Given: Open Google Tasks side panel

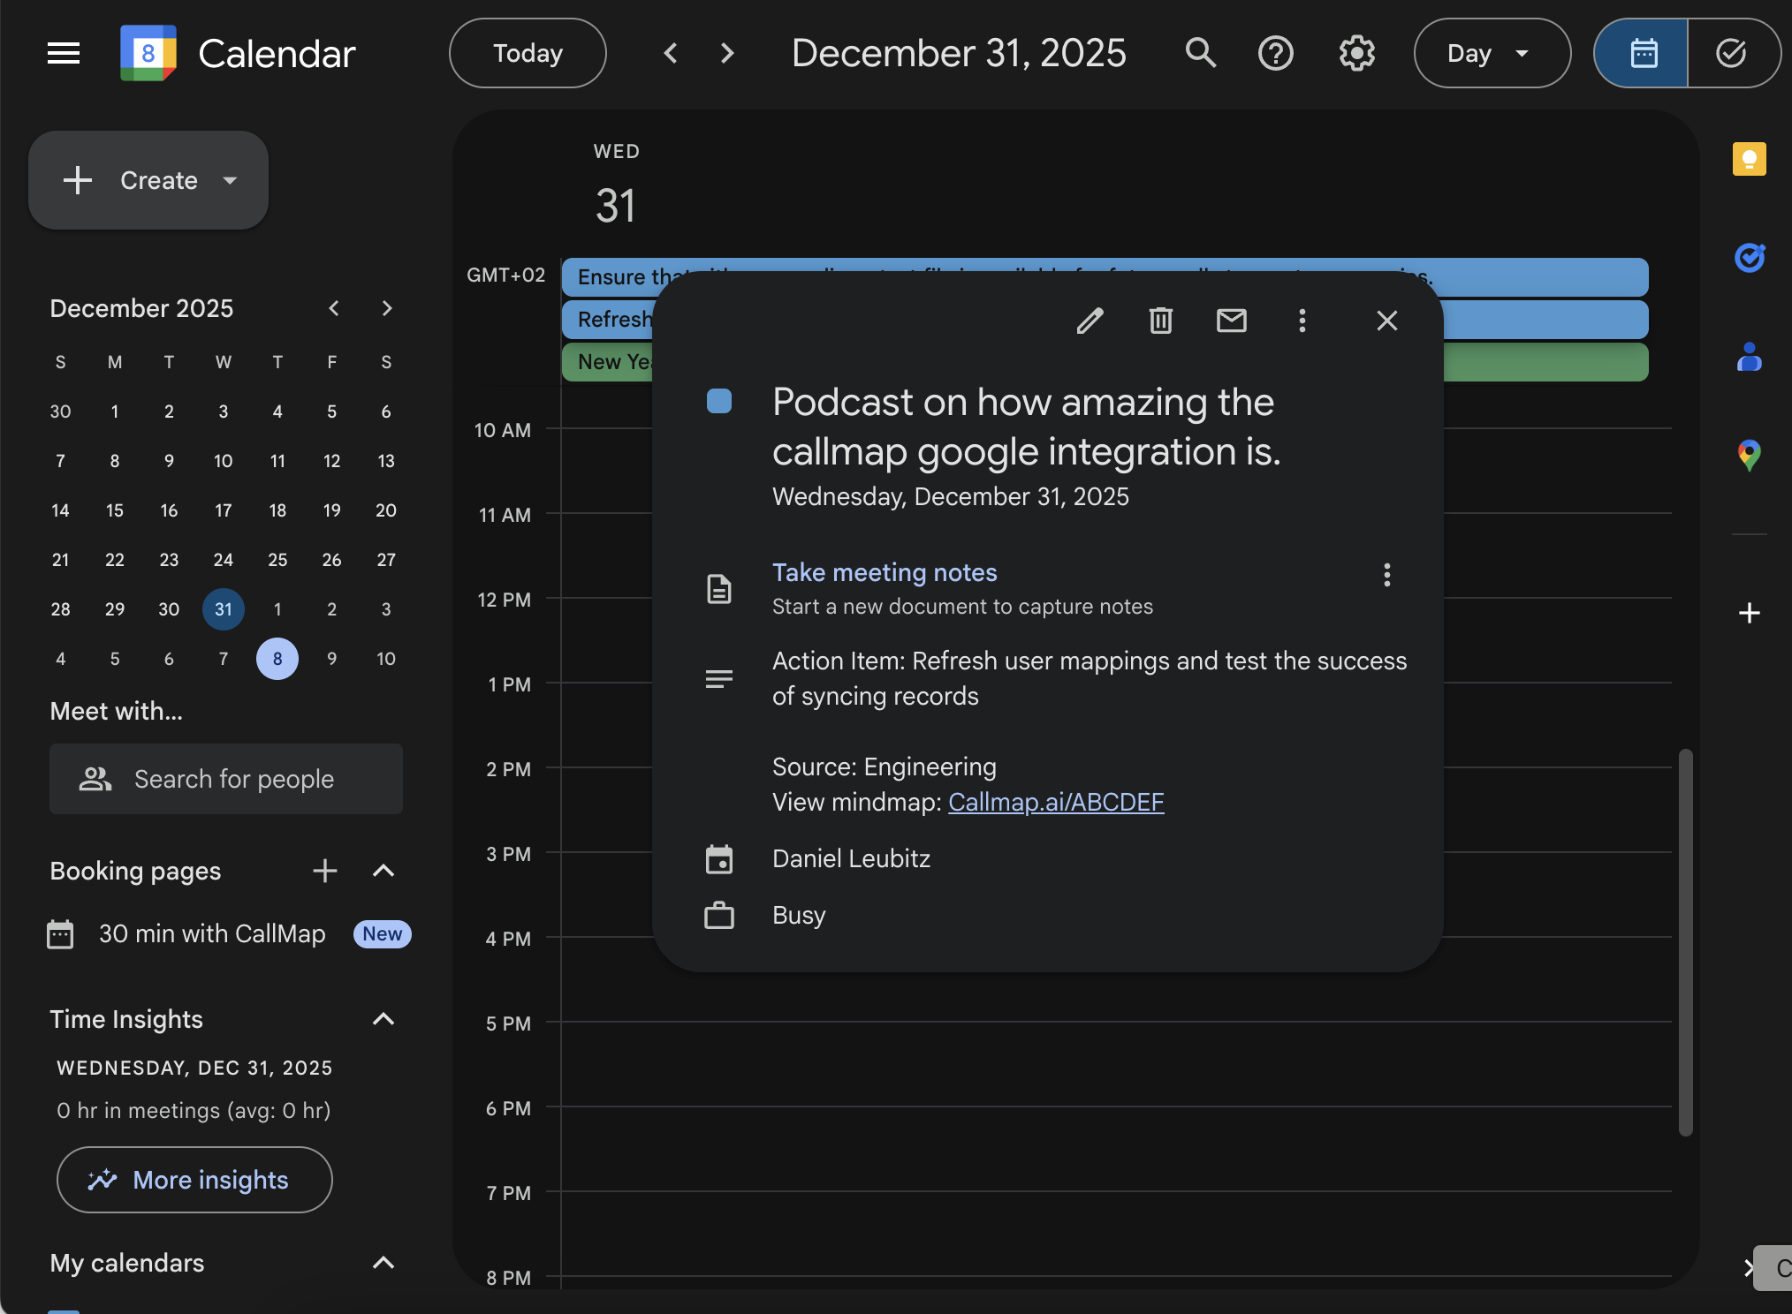Looking at the screenshot, I should [x=1749, y=258].
